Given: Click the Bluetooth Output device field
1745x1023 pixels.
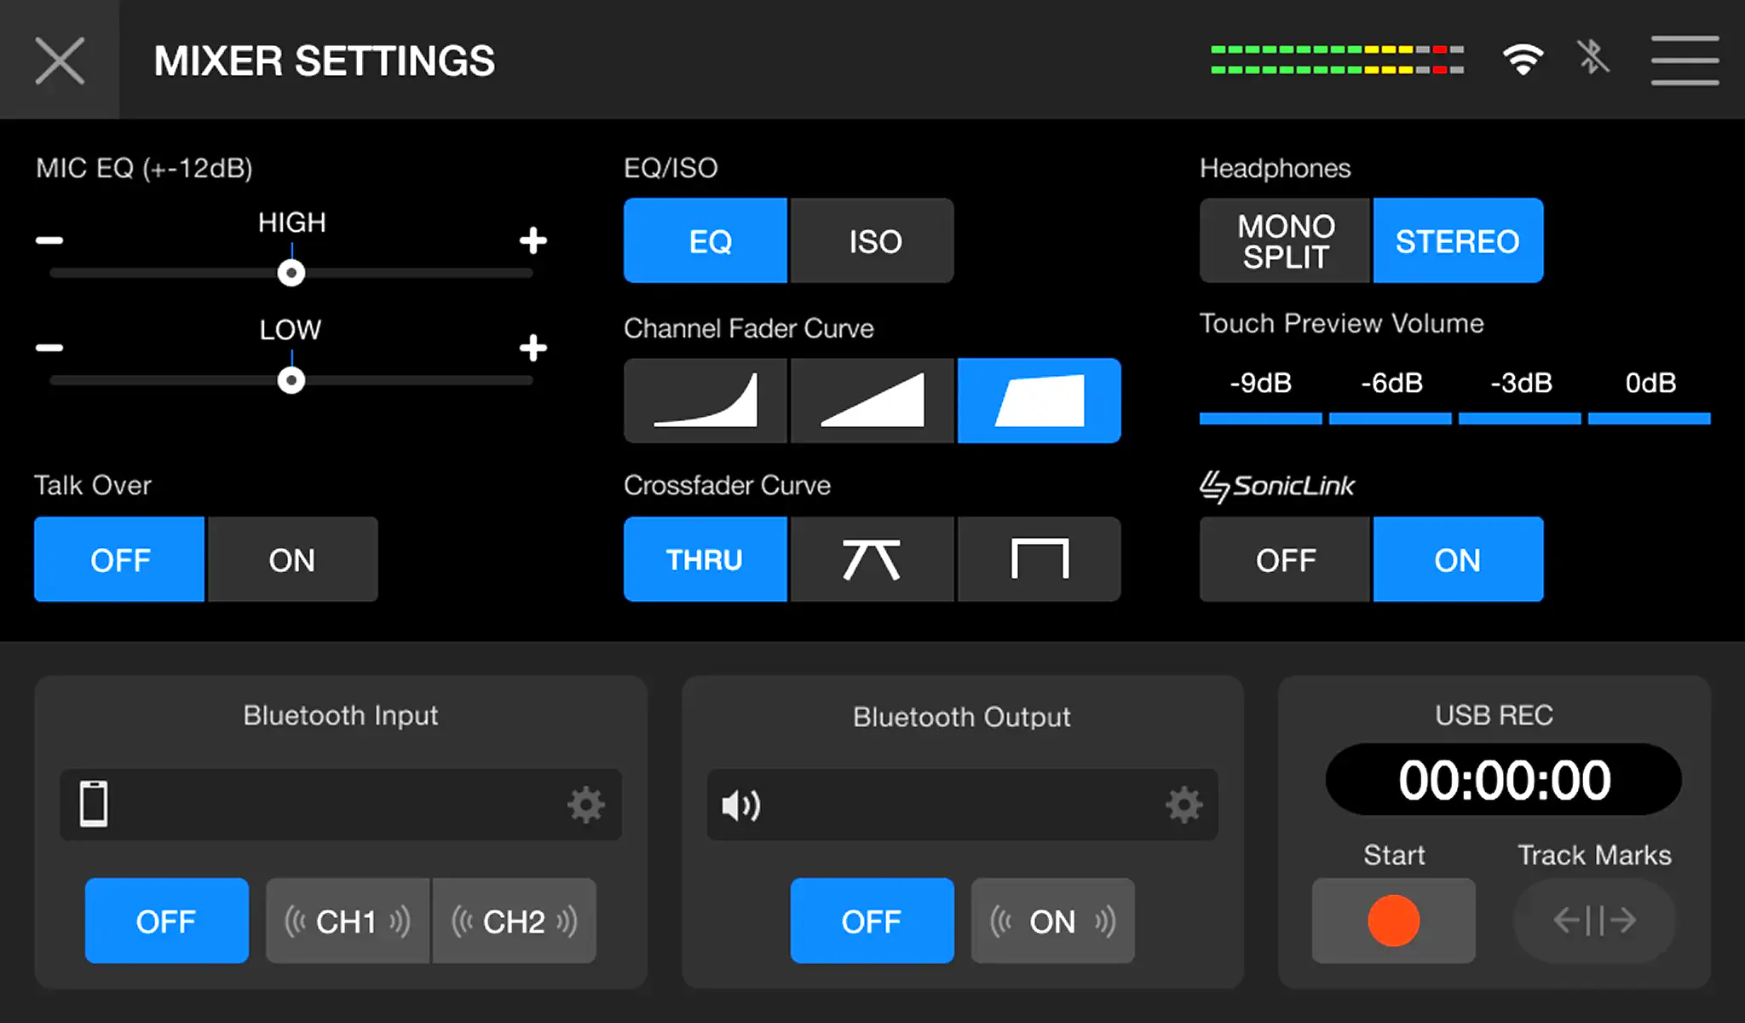Looking at the screenshot, I should (963, 804).
